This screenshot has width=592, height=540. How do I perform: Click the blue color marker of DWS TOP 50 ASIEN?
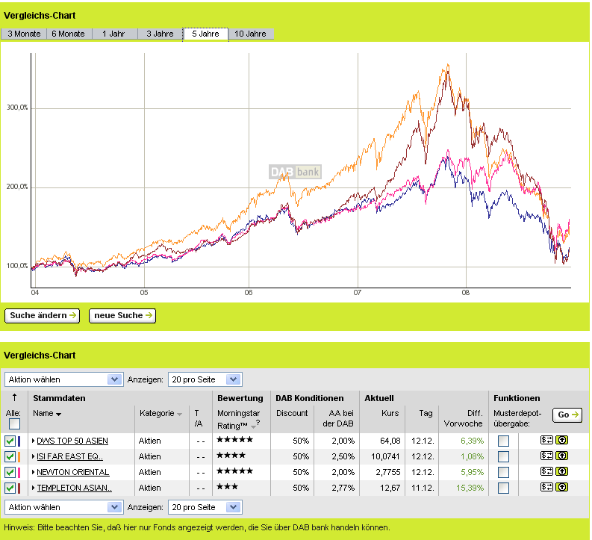point(19,441)
